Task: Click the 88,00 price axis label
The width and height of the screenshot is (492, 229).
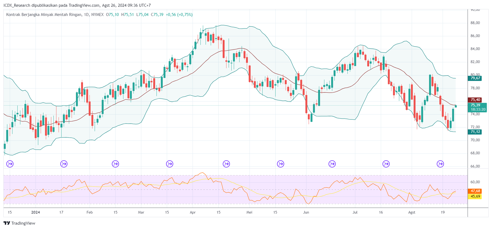Action: tap(475, 23)
